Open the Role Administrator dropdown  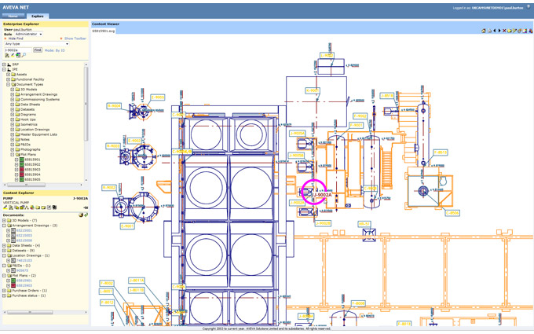click(28, 34)
